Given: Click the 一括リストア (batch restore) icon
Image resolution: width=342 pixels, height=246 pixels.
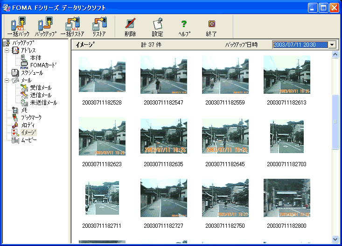Looking at the screenshot, I should pyautogui.click(x=72, y=26).
